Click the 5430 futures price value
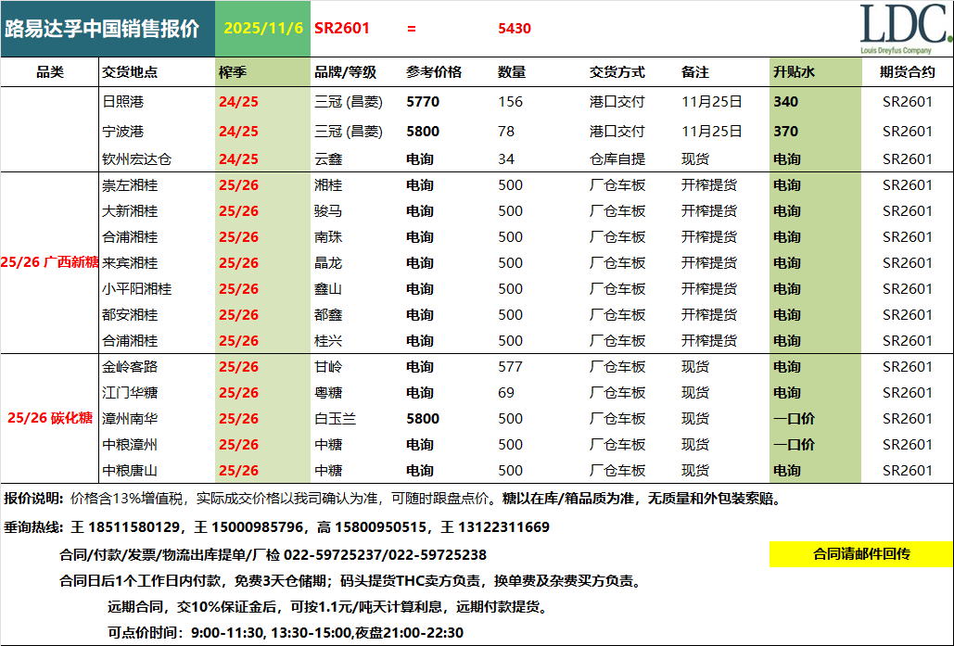Viewport: 954px width, 646px height. point(515,29)
